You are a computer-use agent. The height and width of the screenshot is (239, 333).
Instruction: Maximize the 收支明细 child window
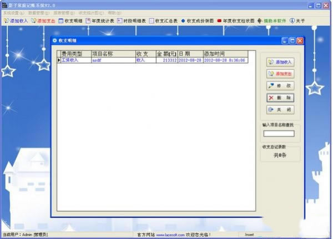point(292,40)
